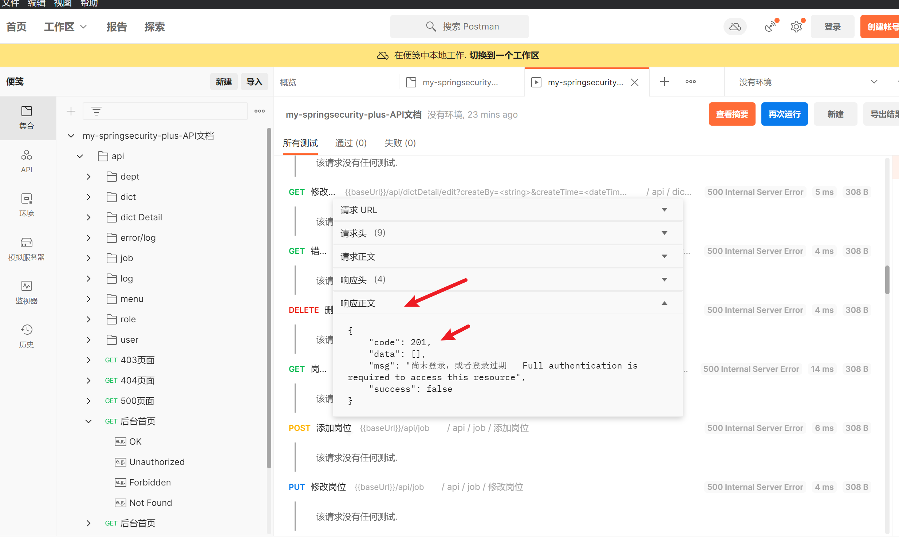Click the satellite capture requests icon

tap(770, 27)
